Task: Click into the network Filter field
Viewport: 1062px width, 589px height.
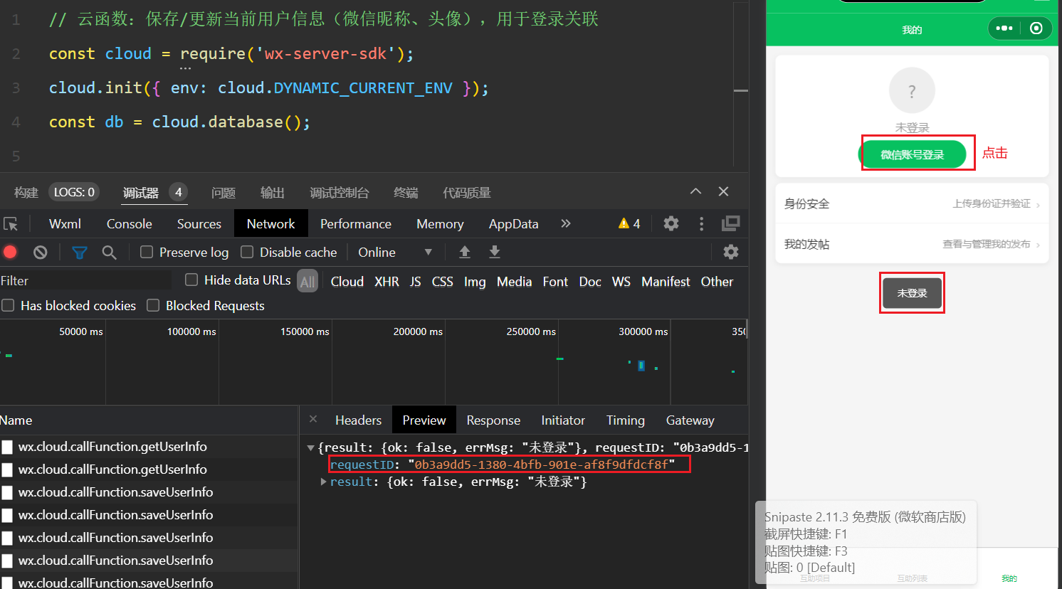Action: tap(85, 280)
